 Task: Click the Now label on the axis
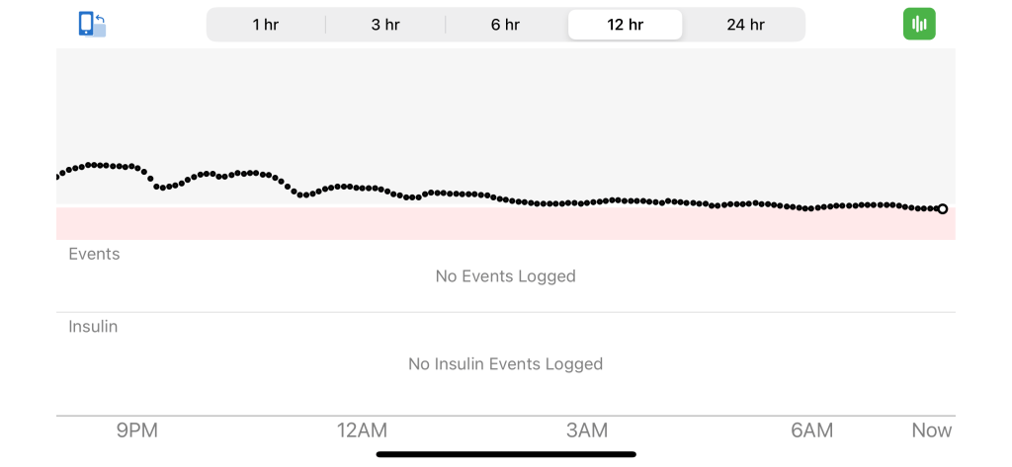(x=931, y=430)
